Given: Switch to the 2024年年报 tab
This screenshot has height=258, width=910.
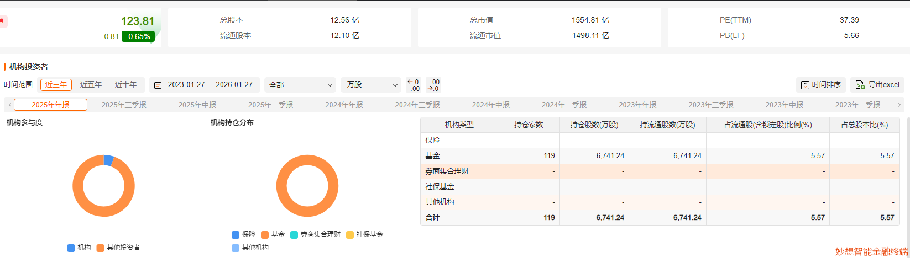Looking at the screenshot, I should (344, 105).
